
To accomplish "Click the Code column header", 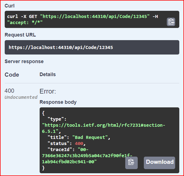I will [12, 75].
